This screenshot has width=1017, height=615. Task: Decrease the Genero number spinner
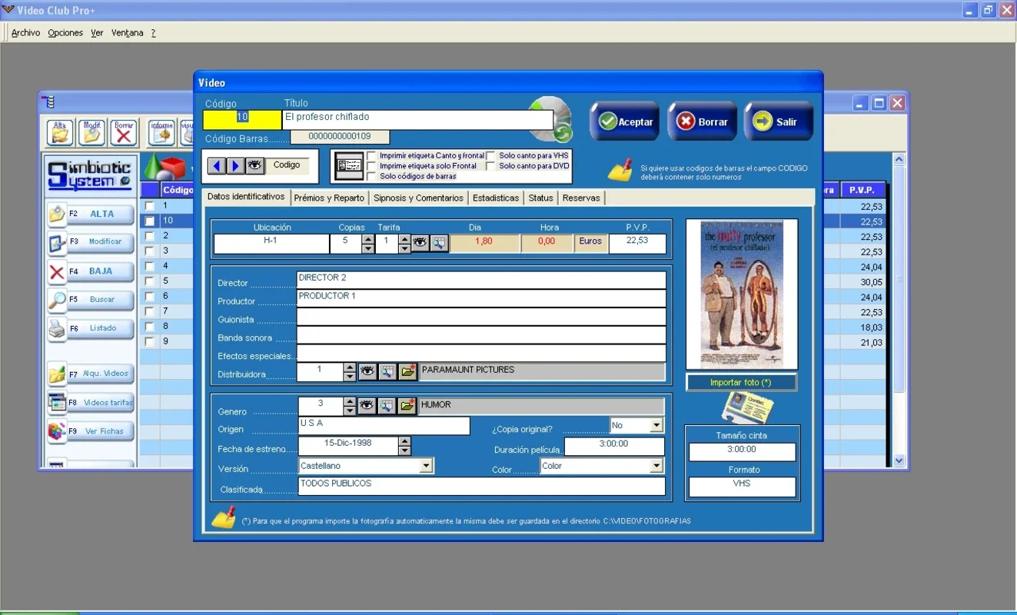tap(350, 410)
